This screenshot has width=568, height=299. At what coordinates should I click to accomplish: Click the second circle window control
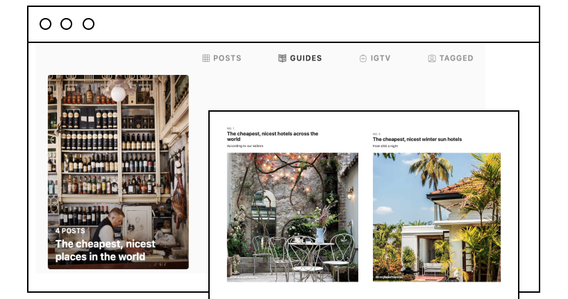(x=66, y=24)
